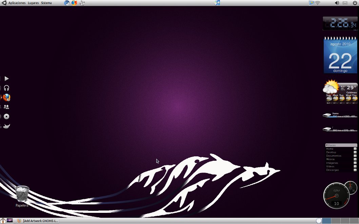Open the disc burner icon in left dock
The height and width of the screenshot is (224, 359).
[6, 117]
